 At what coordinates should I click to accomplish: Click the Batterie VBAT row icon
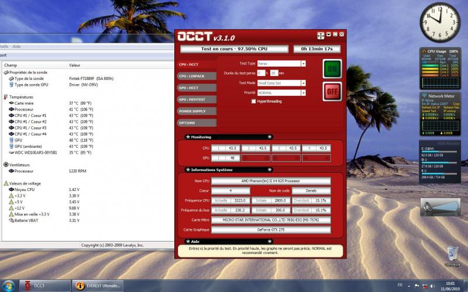click(11, 221)
